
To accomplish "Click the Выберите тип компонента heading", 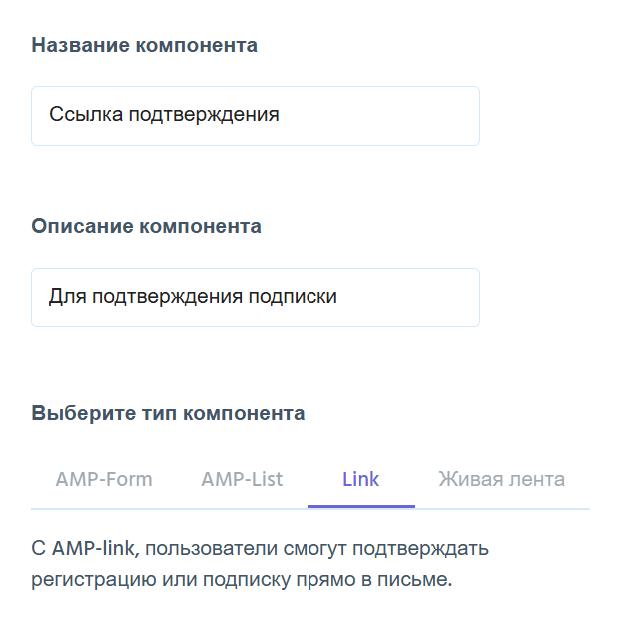I will [168, 413].
